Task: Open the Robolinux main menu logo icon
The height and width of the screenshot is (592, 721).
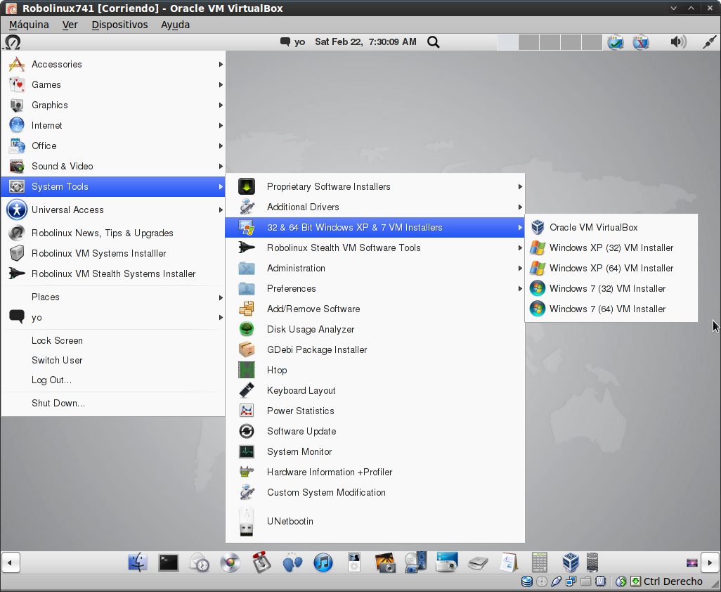Action: coord(13,42)
